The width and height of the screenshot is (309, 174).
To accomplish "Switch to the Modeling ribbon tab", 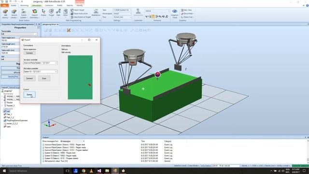I will click(25, 5).
